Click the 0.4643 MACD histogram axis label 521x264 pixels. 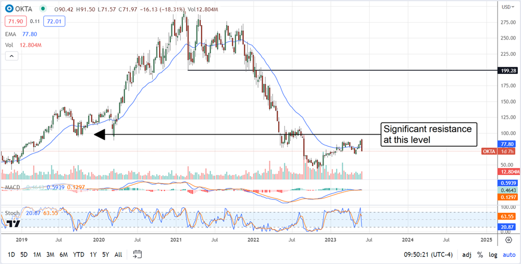pyautogui.click(x=508, y=190)
